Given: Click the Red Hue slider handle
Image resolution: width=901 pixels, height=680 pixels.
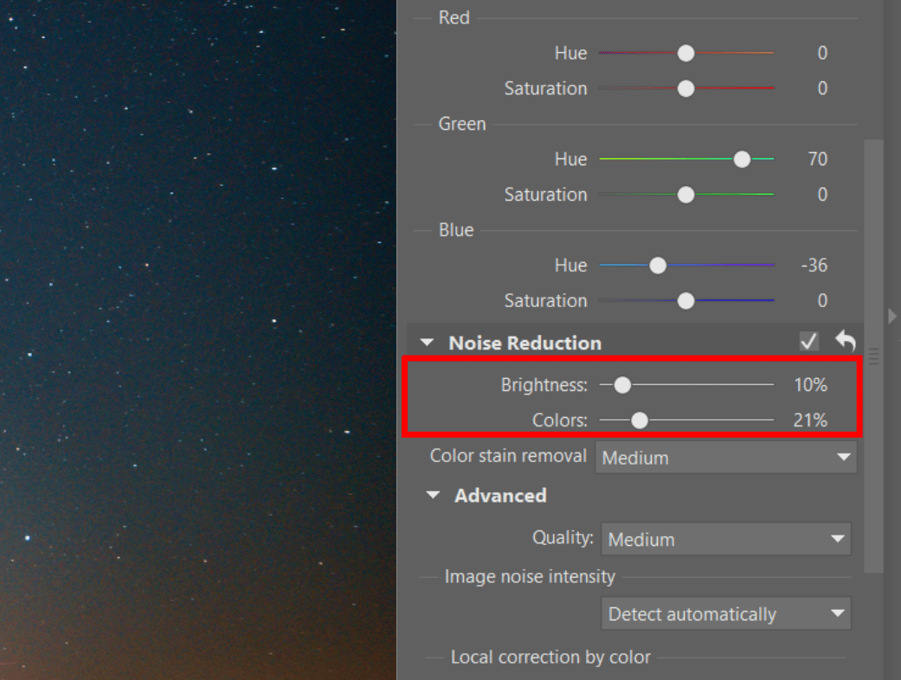Looking at the screenshot, I should pyautogui.click(x=685, y=54).
